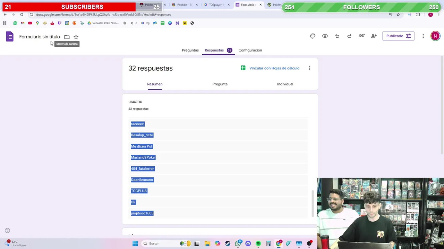444x249 pixels.
Task: Redo the last change in the form
Action: point(349,36)
